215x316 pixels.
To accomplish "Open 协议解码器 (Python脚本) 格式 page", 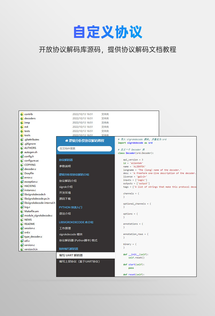I will pyautogui.click(x=78, y=240).
